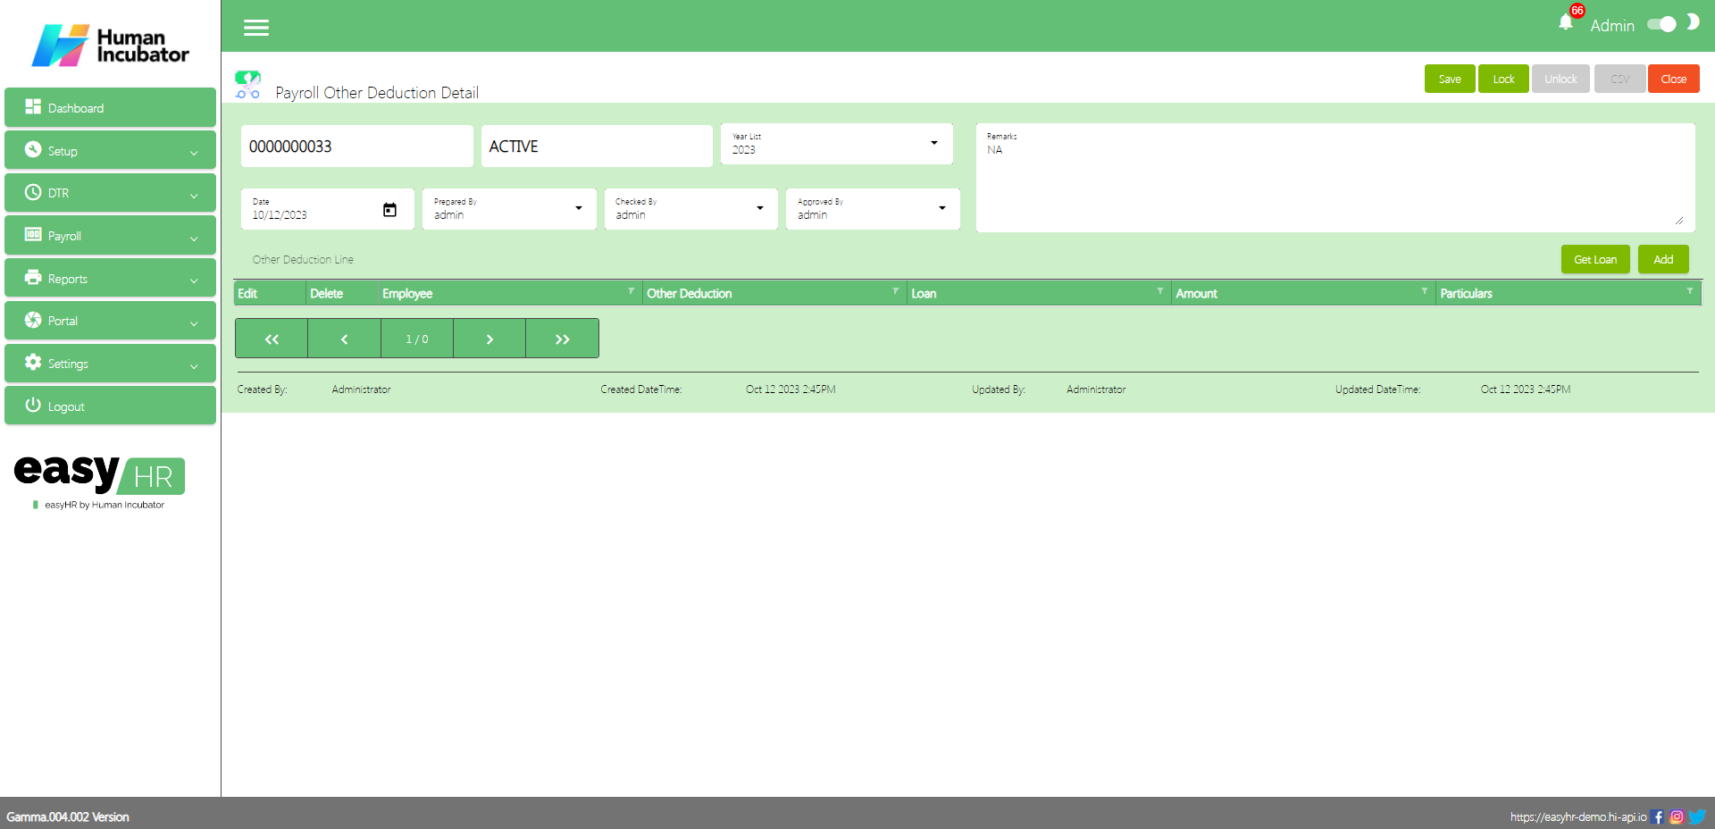Open the Reports menu label
Screen dimensions: 1715x829
[68, 279]
